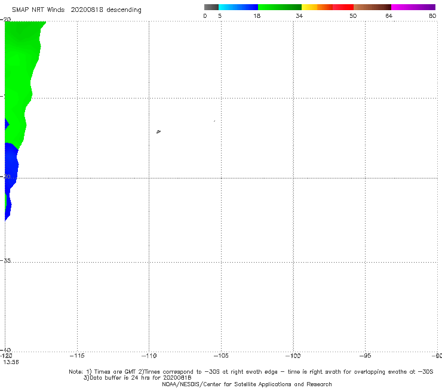442x388 pixels.
Task: Click the colorbar label '18'
Action: 257,16
